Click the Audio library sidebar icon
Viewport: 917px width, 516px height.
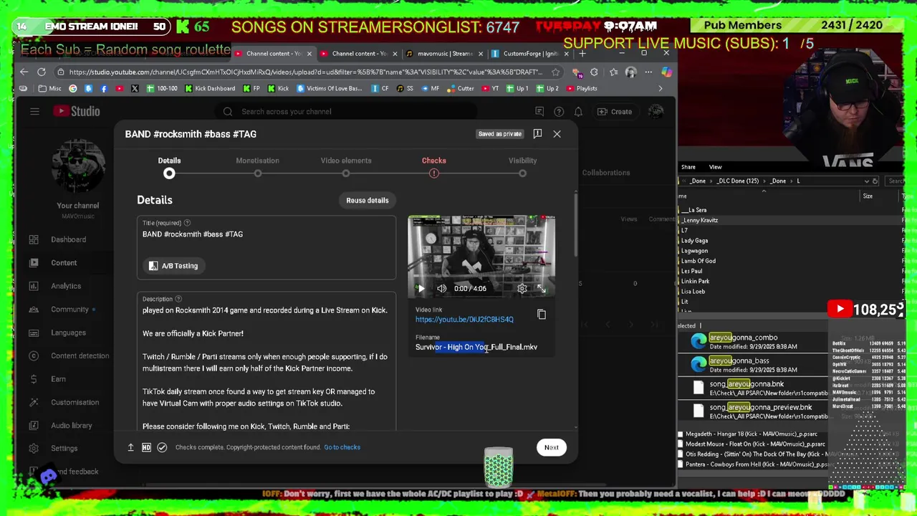tap(34, 426)
